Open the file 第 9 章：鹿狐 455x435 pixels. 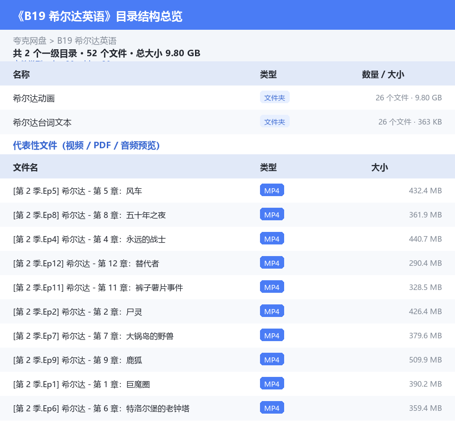coord(227,360)
